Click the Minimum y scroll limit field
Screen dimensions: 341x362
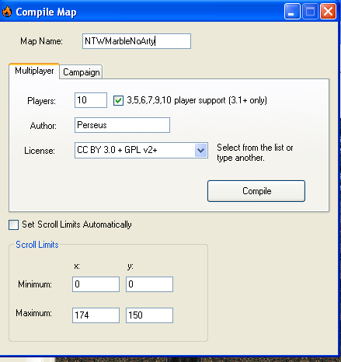[149, 284]
